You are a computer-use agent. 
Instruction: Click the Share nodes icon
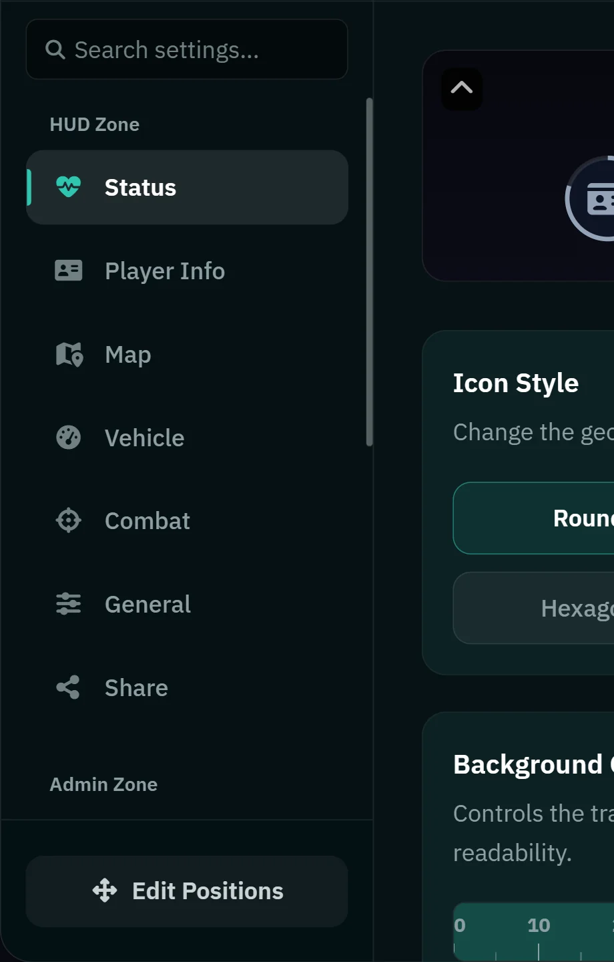(67, 687)
